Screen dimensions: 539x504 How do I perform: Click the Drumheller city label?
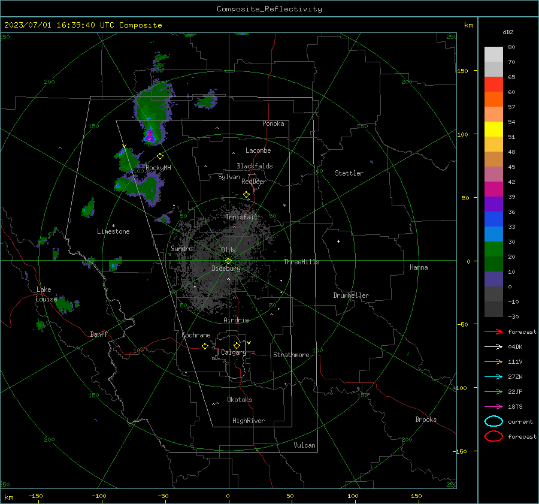point(351,295)
